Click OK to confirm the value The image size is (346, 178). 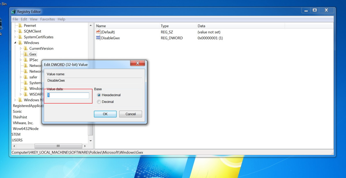tap(105, 114)
